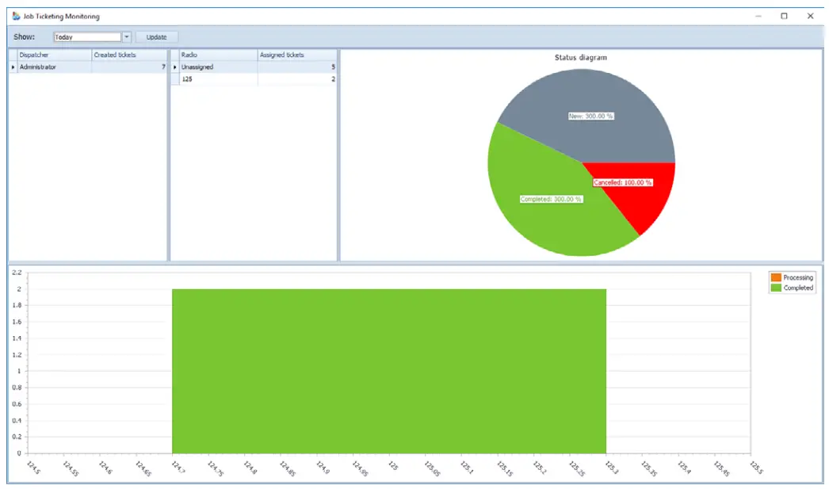
Task: Toggle the Processing series in the legend
Action: 793,277
